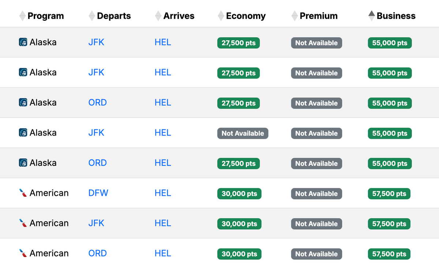Click the Premium 'Not Available' badge in the first row
This screenshot has height=267, width=439.
coord(316,43)
